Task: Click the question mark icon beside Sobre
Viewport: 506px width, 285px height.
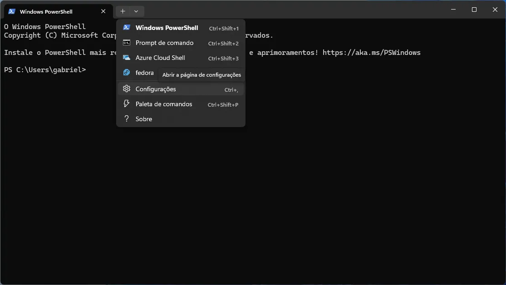Action: pyautogui.click(x=127, y=119)
